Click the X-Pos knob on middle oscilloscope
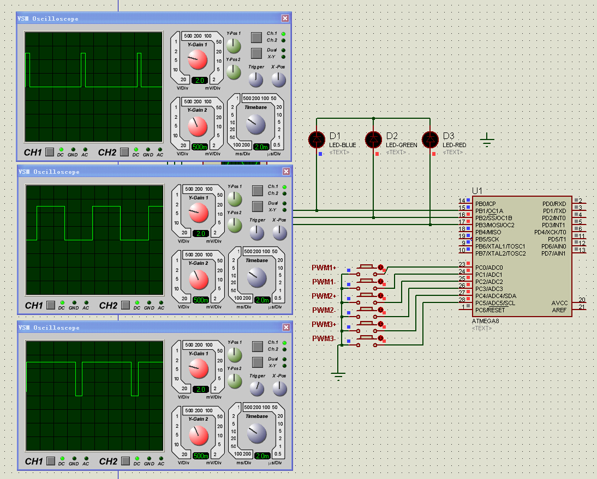 tap(279, 233)
